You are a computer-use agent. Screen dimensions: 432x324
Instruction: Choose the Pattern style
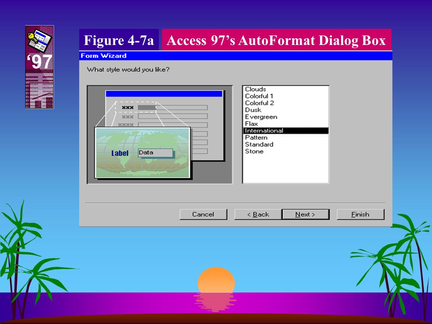286,138
